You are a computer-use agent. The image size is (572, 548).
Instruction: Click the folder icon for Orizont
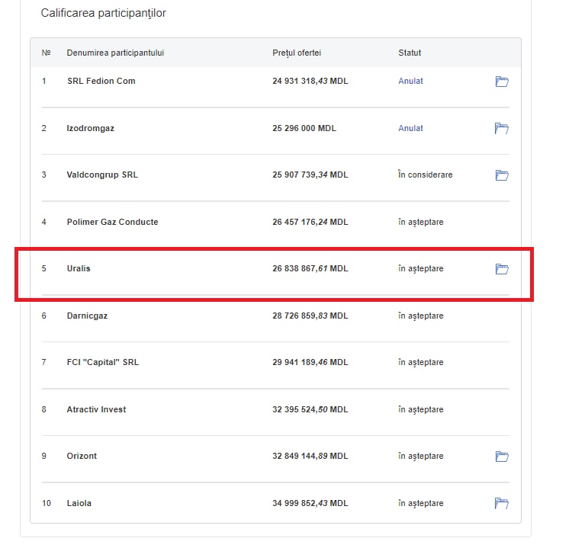pyautogui.click(x=502, y=457)
